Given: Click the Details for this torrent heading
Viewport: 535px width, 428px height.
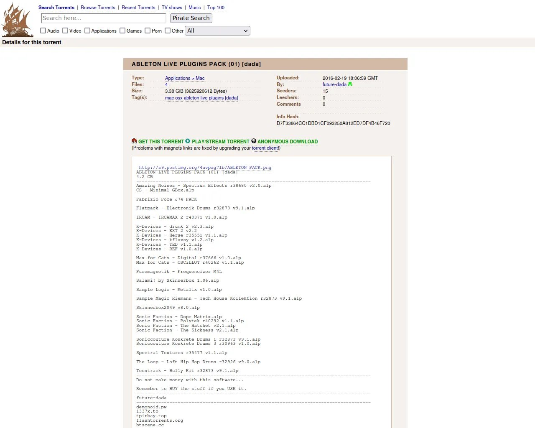Looking at the screenshot, I should pos(32,42).
